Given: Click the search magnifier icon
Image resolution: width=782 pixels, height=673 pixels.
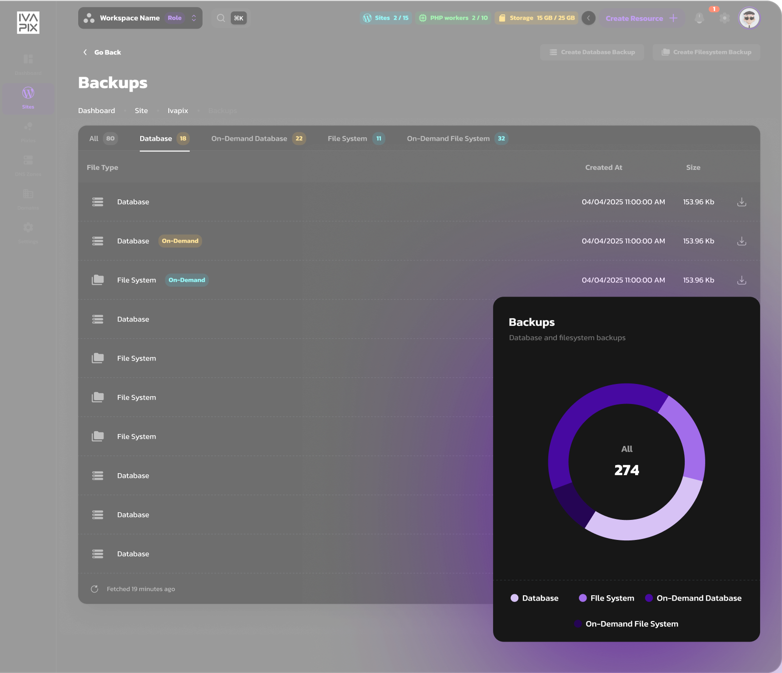Looking at the screenshot, I should 221,18.
